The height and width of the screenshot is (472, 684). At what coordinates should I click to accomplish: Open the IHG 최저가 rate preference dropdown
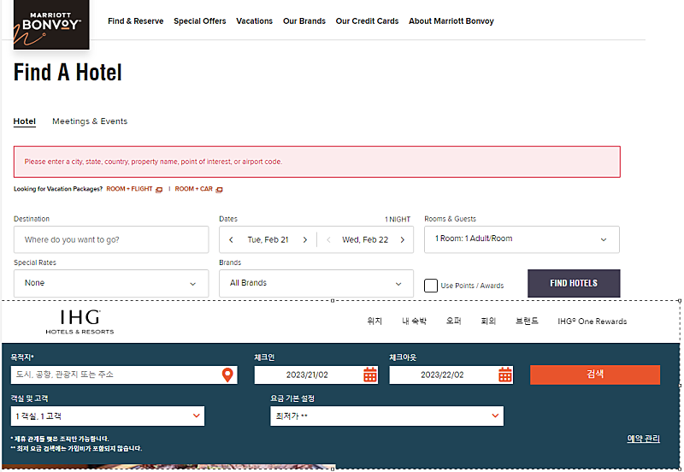click(387, 416)
